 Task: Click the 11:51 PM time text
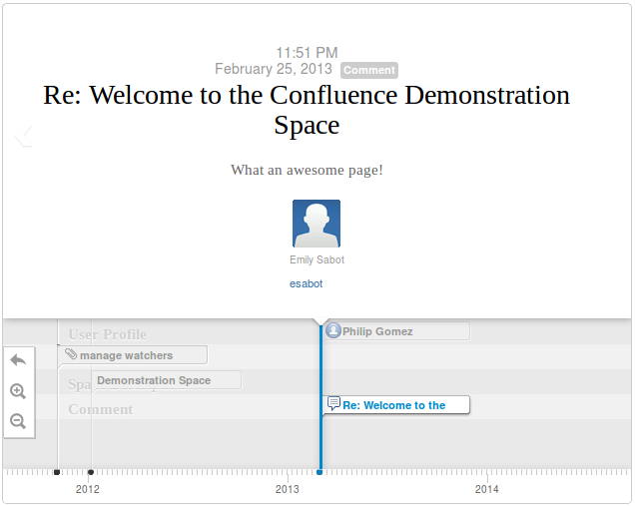[x=307, y=53]
